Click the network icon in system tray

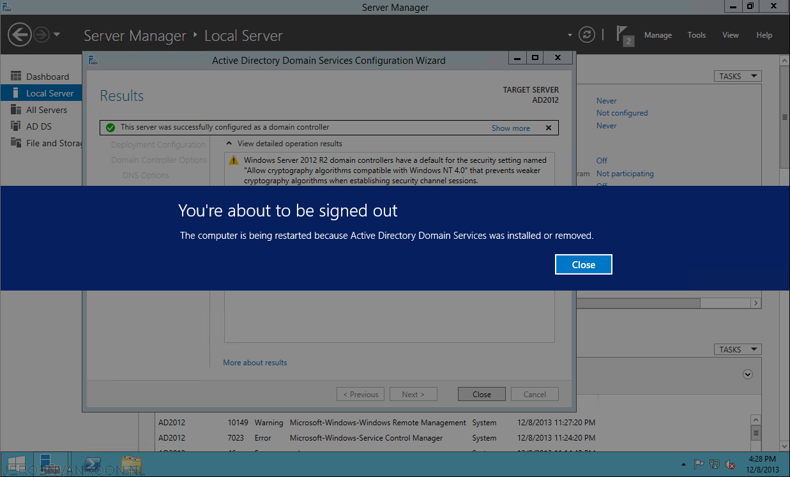[x=715, y=464]
